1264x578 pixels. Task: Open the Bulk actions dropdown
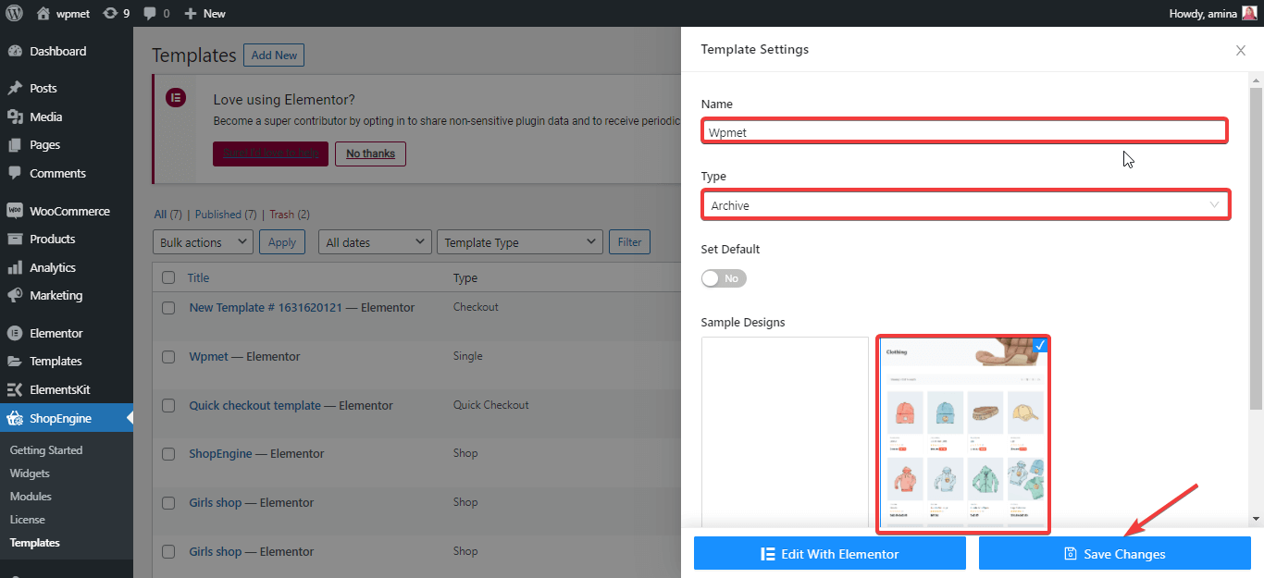203,242
